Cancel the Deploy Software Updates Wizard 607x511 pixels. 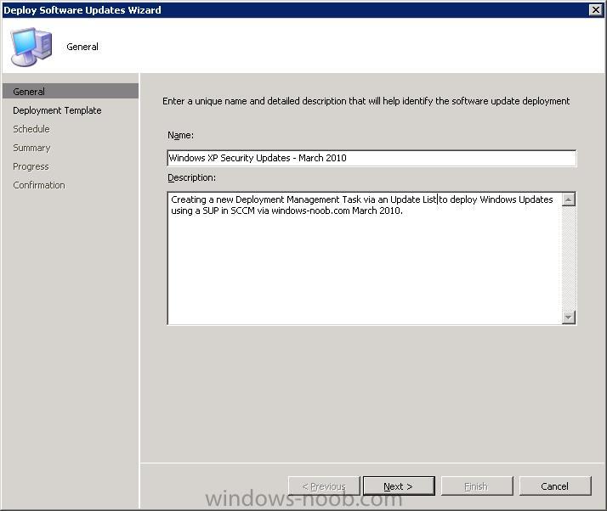[x=555, y=486]
